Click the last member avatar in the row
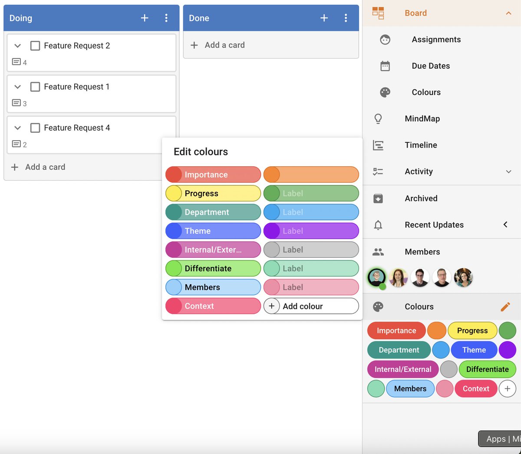Screen dimensions: 521x454 tap(463, 277)
